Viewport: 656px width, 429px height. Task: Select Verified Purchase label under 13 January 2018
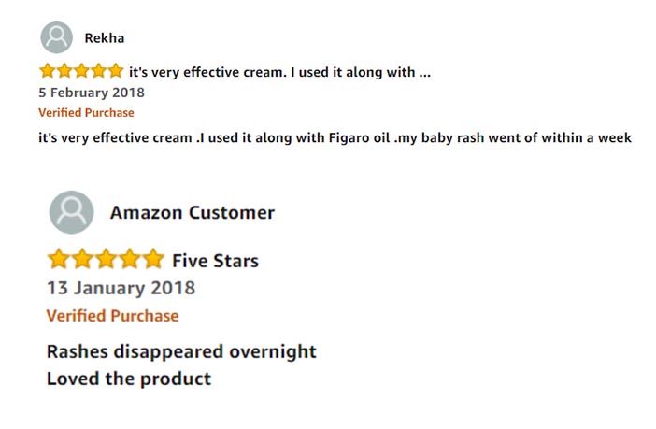pyautogui.click(x=112, y=316)
